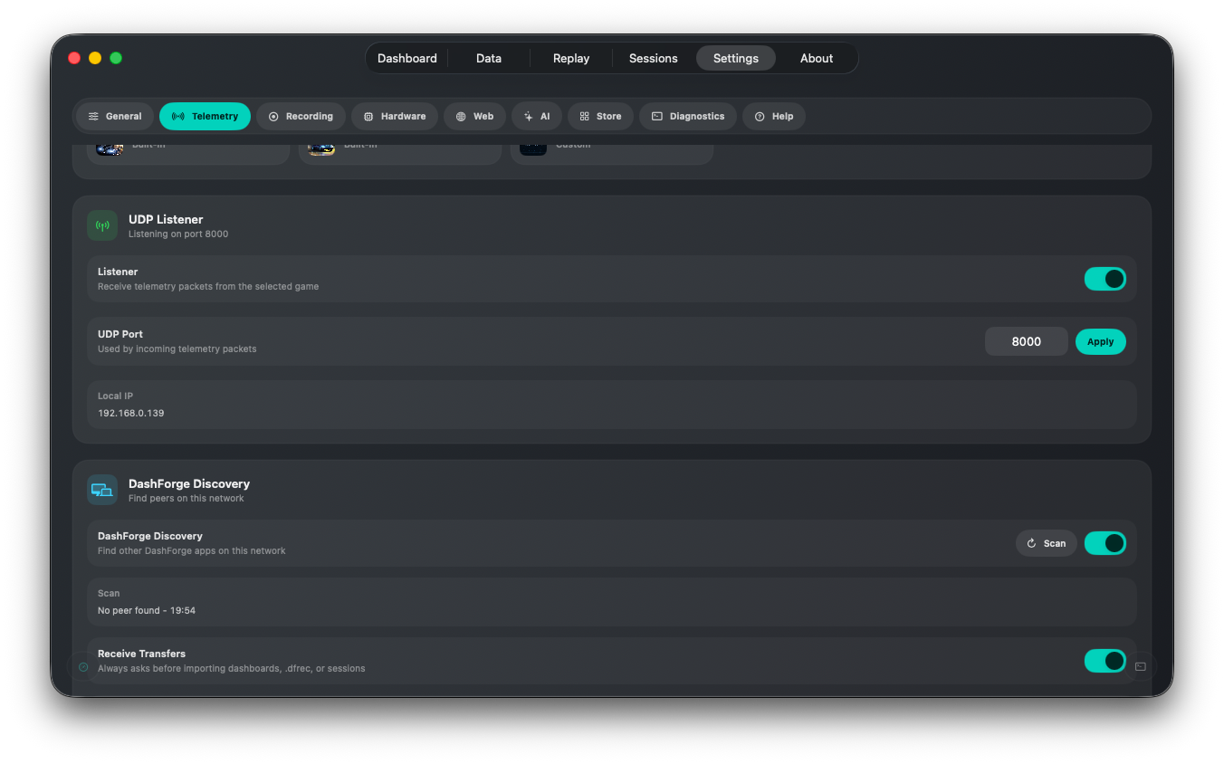Turn off the telemetry Listener switch
This screenshot has width=1224, height=764.
coord(1105,279)
